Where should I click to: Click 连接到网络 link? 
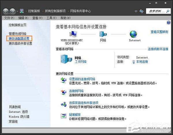pos(76,91)
